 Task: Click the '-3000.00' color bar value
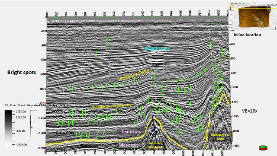coord(21,144)
